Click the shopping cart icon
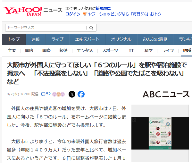Image resolution: width=192 pixels, height=163 pixels. (x=85, y=14)
